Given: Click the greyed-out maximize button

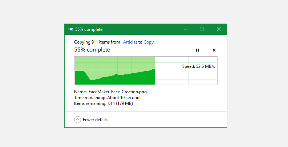Looking at the screenshot, I should [202, 29].
